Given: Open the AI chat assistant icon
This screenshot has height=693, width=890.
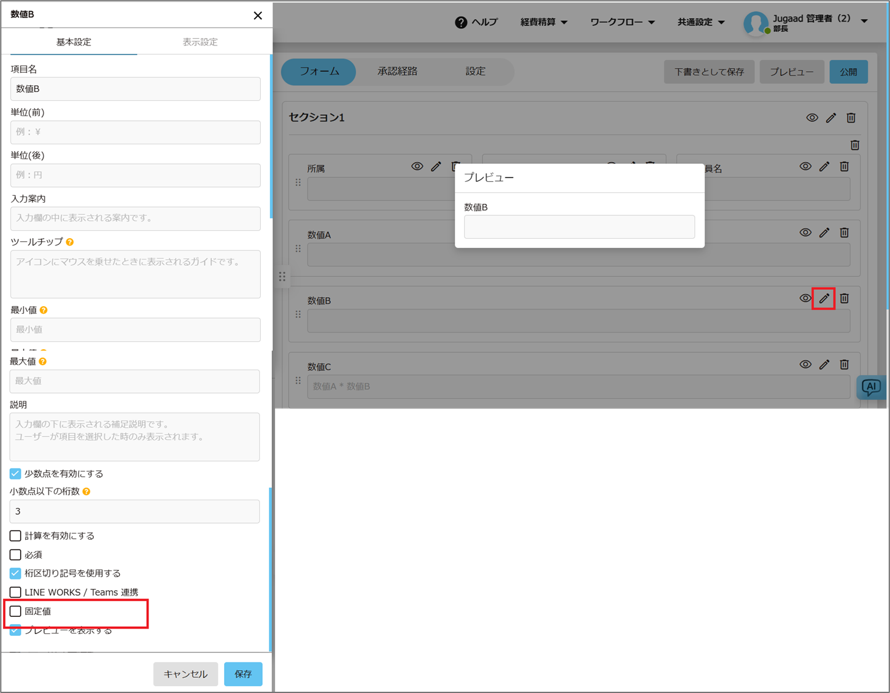Looking at the screenshot, I should tap(870, 387).
